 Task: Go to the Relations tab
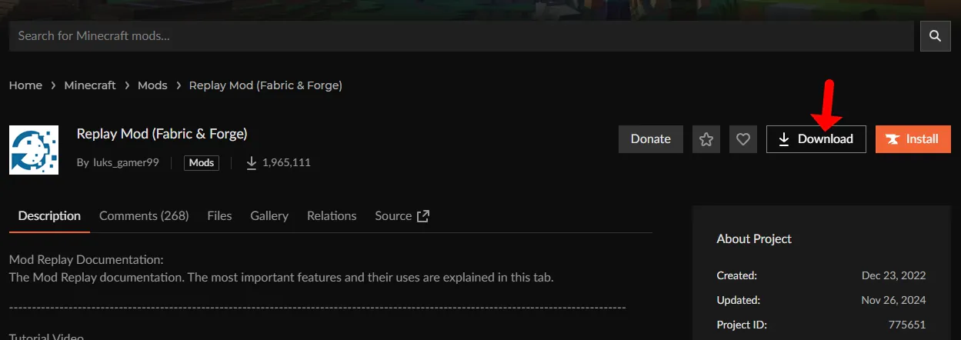point(332,216)
